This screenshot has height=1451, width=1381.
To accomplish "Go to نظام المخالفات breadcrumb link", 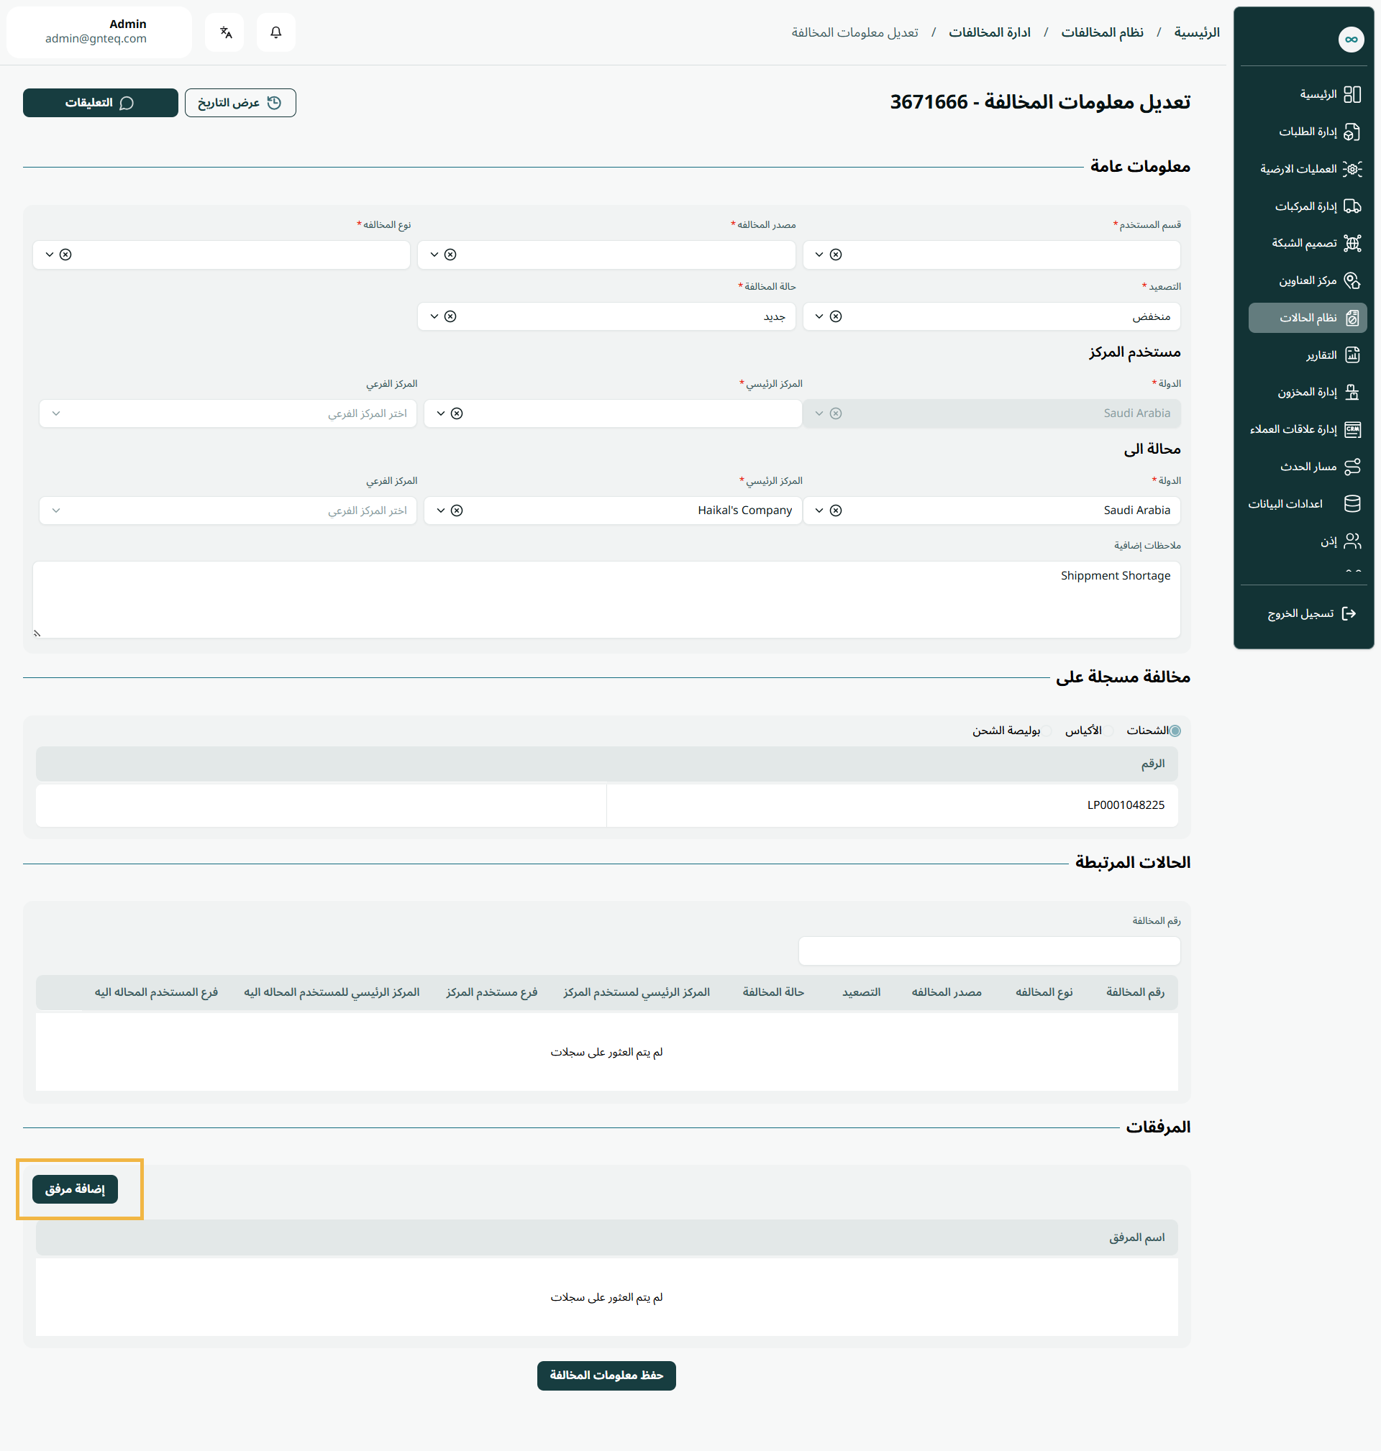I will click(x=1102, y=32).
